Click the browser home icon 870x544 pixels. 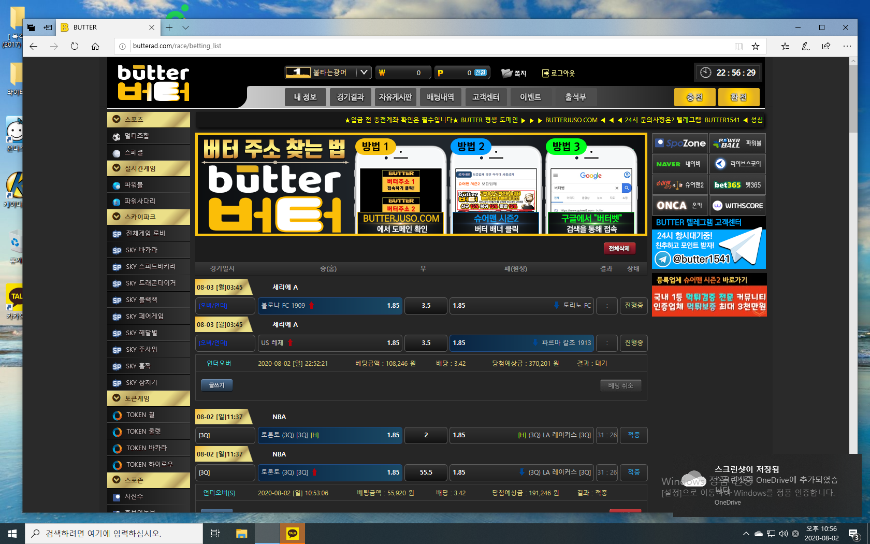tap(95, 46)
